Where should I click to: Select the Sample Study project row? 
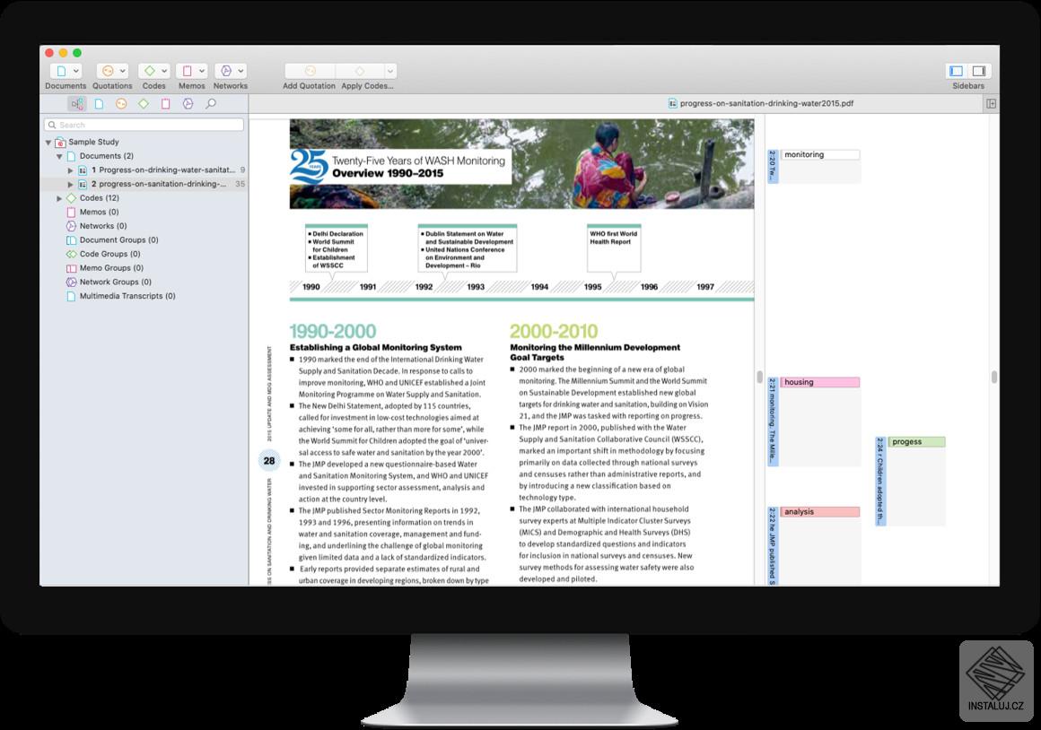pyautogui.click(x=144, y=142)
